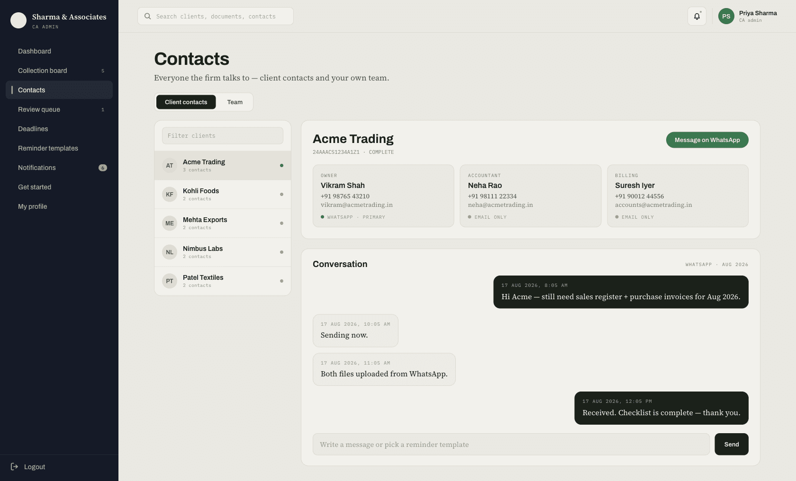Open the Suresh Iyer billing card
The height and width of the screenshot is (481, 796).
coord(678,196)
